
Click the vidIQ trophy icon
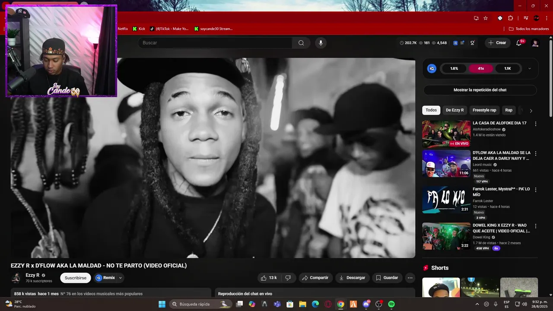(x=473, y=43)
